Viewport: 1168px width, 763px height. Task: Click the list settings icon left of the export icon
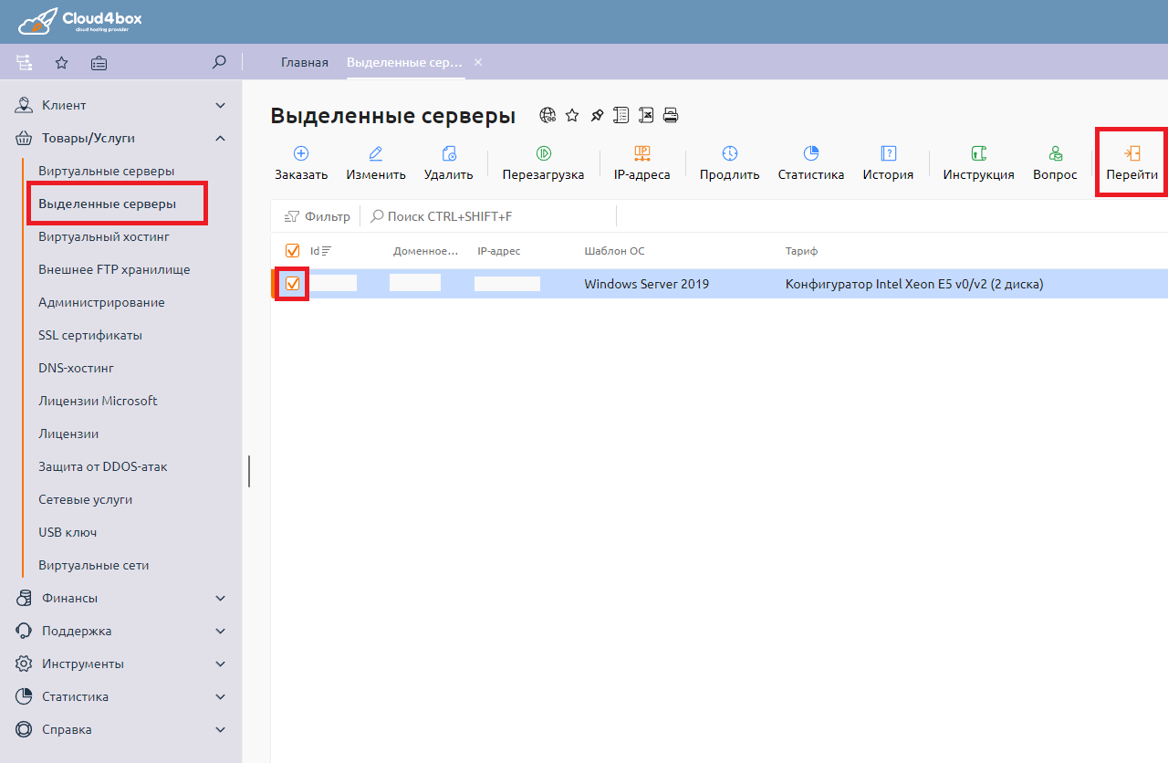click(621, 115)
